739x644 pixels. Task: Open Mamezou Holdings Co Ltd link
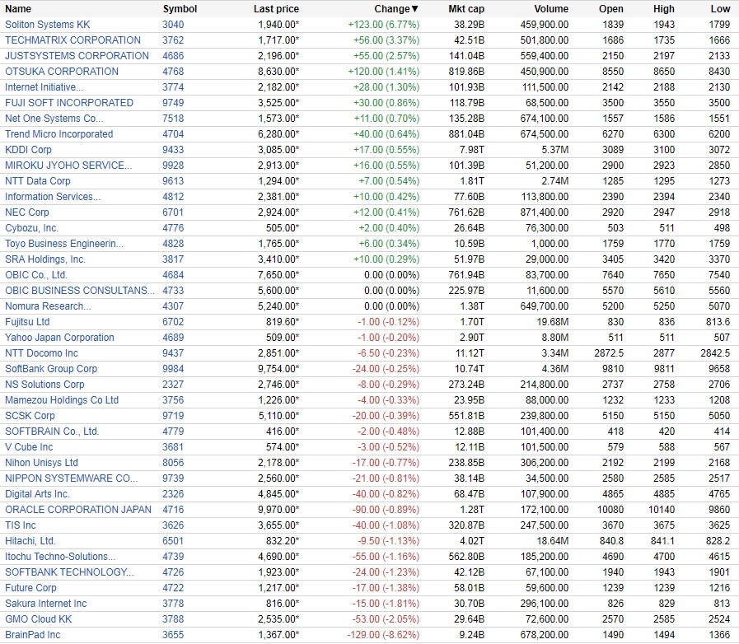pyautogui.click(x=62, y=400)
